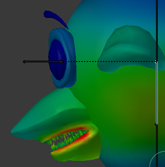Select the highlighted cyan vertical bone
Viewport: 165px width, 167px height.
click(157, 93)
